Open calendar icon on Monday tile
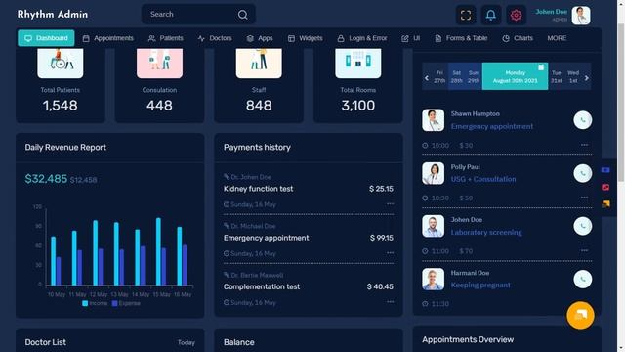 coord(541,67)
